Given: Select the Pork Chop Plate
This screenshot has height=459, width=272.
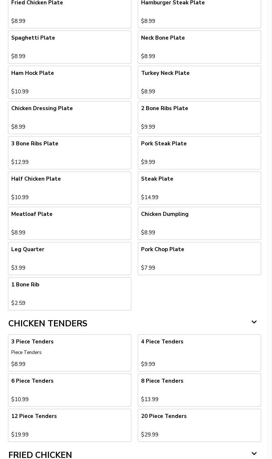Looking at the screenshot, I should click(199, 259).
